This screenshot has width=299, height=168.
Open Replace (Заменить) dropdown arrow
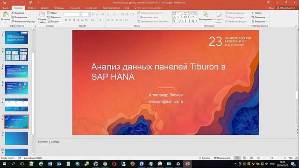coord(267,17)
